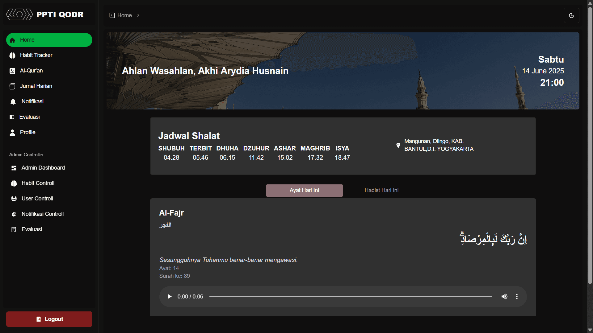The height and width of the screenshot is (333, 593).
Task: Click the Profile person icon
Action: click(12, 133)
